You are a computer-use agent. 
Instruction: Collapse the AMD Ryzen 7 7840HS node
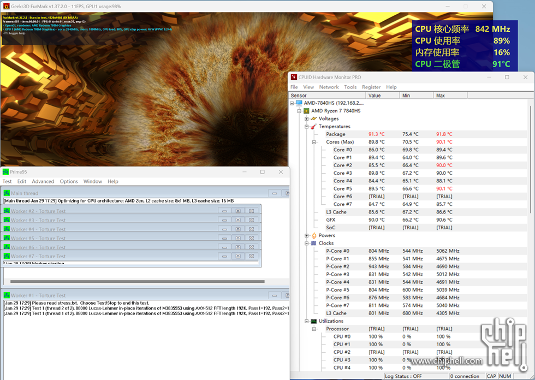click(299, 111)
